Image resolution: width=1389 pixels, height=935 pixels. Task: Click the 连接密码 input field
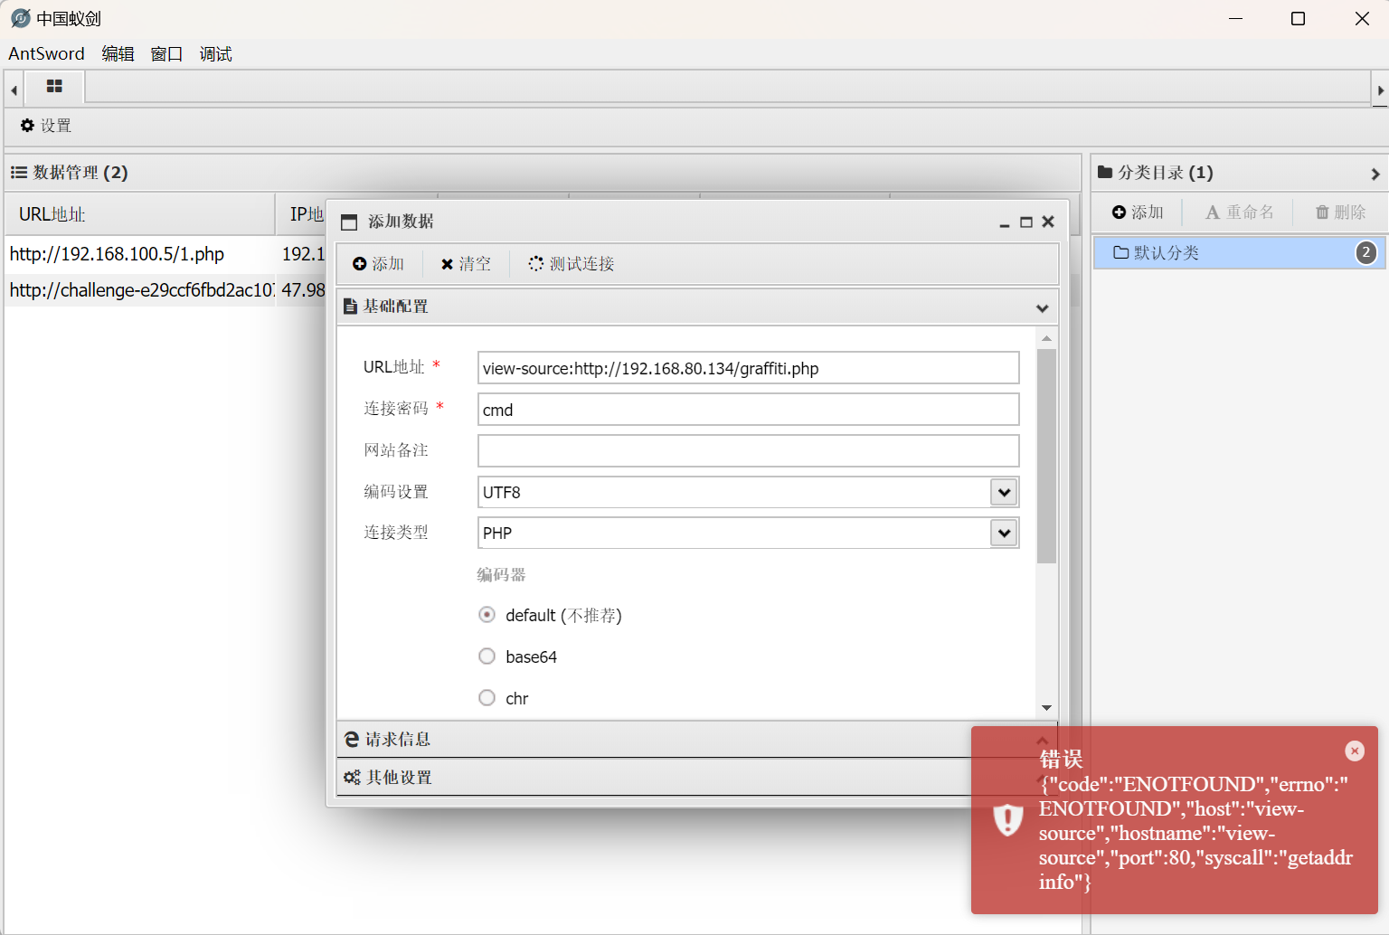pyautogui.click(x=748, y=410)
